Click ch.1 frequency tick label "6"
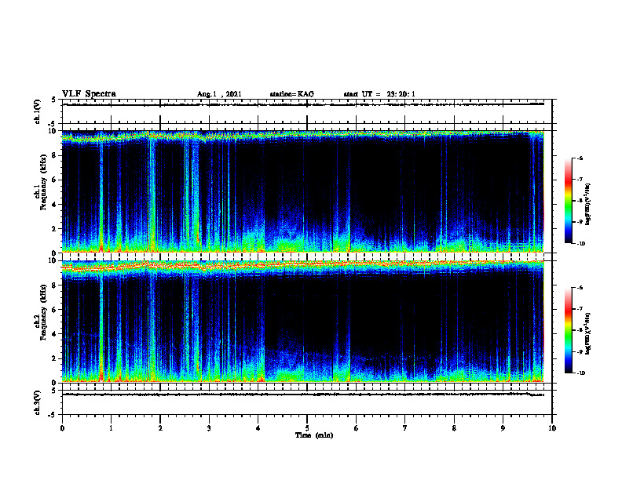Image resolution: width=622 pixels, height=480 pixels. pyautogui.click(x=55, y=180)
